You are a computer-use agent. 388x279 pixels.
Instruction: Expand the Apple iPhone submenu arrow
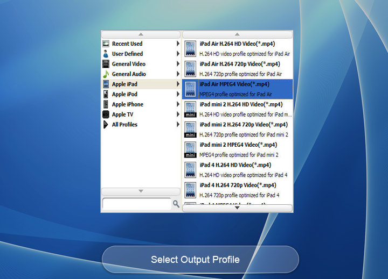[x=178, y=104]
